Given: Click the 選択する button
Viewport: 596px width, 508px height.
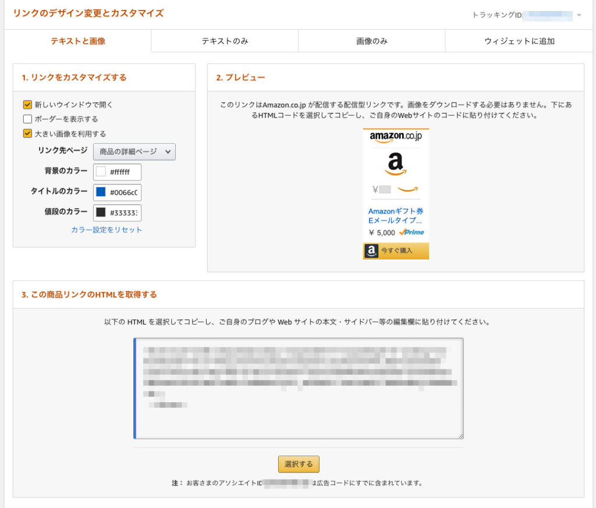Looking at the screenshot, I should pos(299,464).
